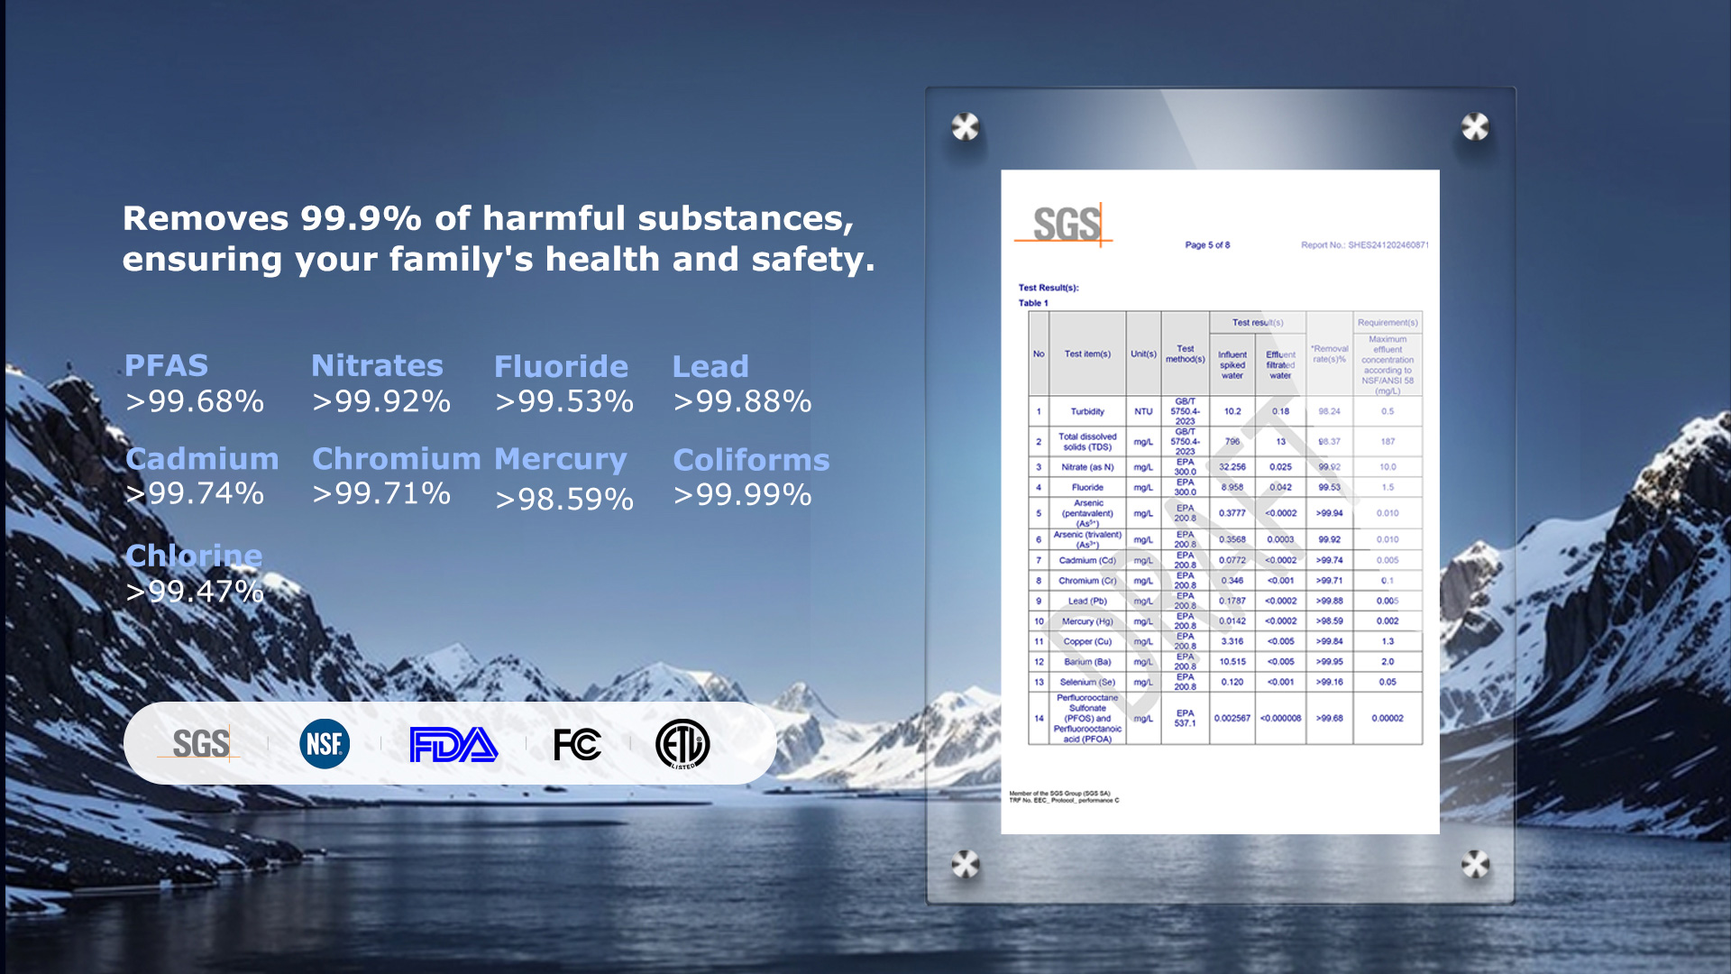Click 'Total dissolved solids (TDS)' table cell
This screenshot has height=974, width=1731.
coord(1087,442)
